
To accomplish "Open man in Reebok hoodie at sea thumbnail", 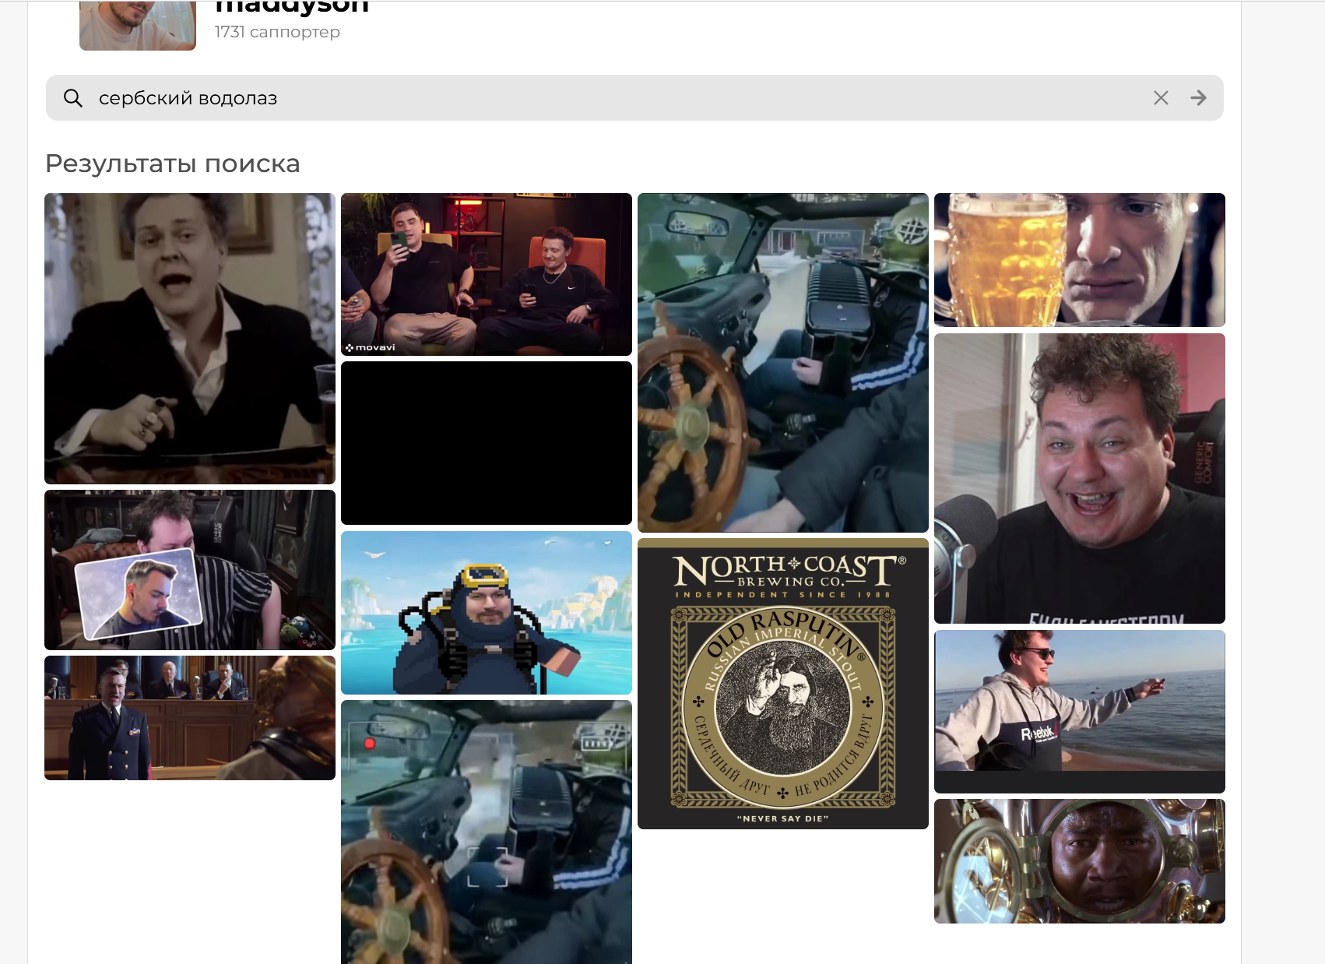I will coord(1080,712).
